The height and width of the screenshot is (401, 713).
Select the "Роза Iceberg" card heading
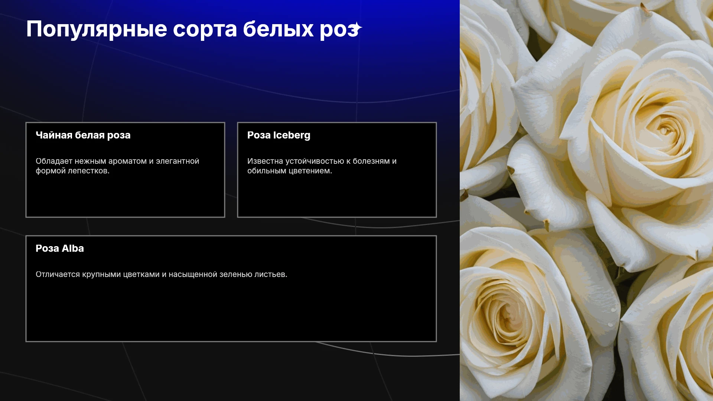point(279,135)
